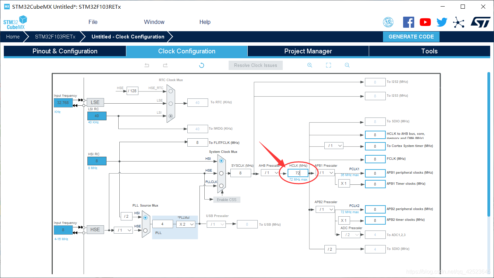Click the HSE input frequency field
494x278 pixels.
[63, 230]
